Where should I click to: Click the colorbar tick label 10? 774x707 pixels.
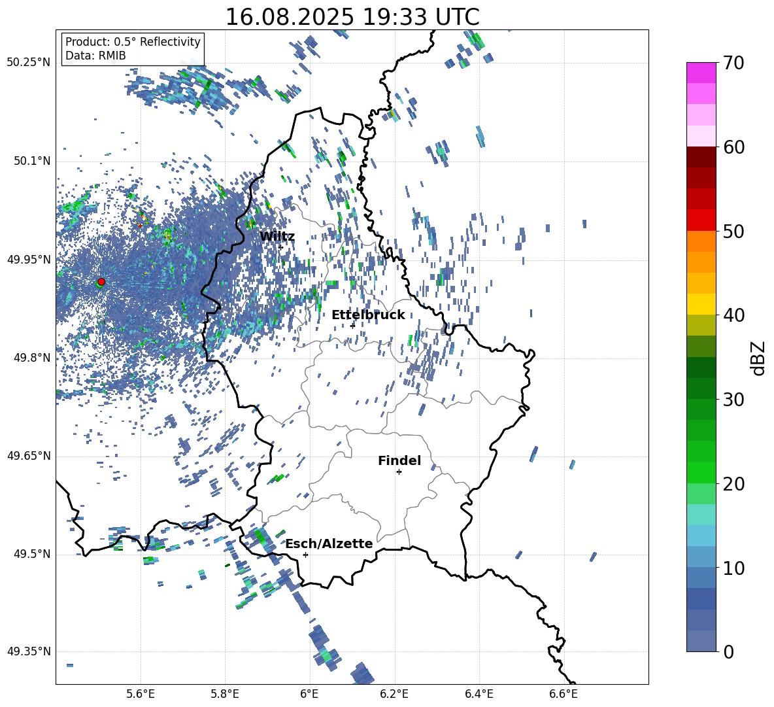(733, 568)
